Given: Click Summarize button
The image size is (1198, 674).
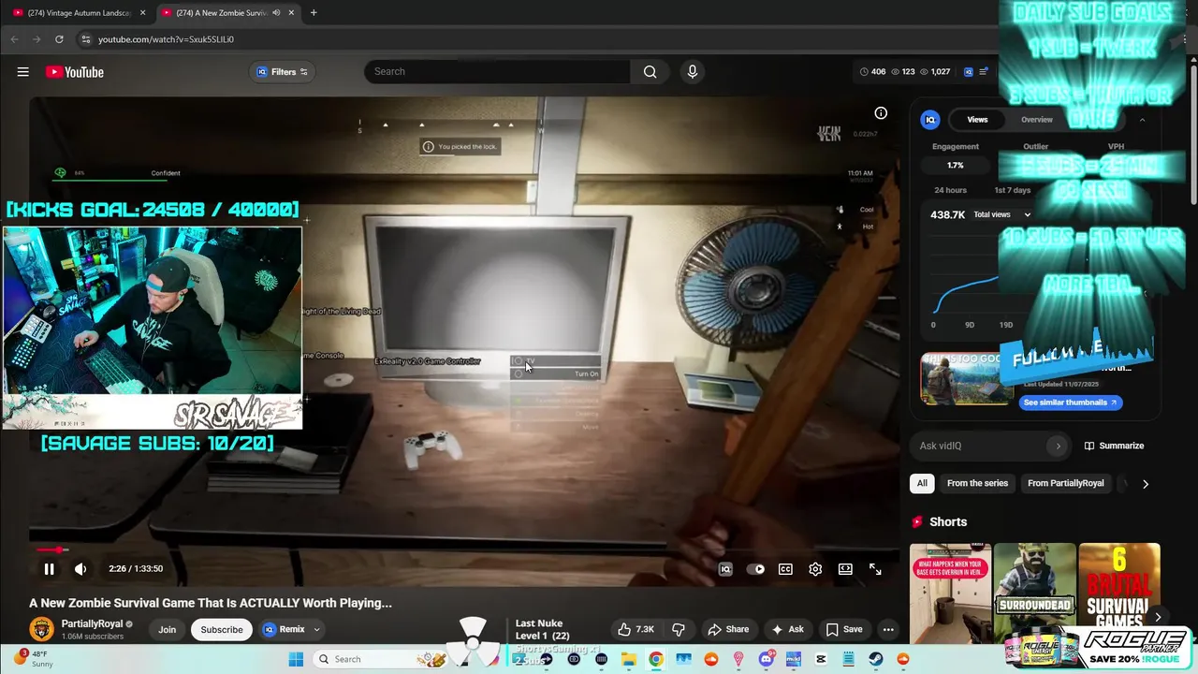Looking at the screenshot, I should point(1114,446).
